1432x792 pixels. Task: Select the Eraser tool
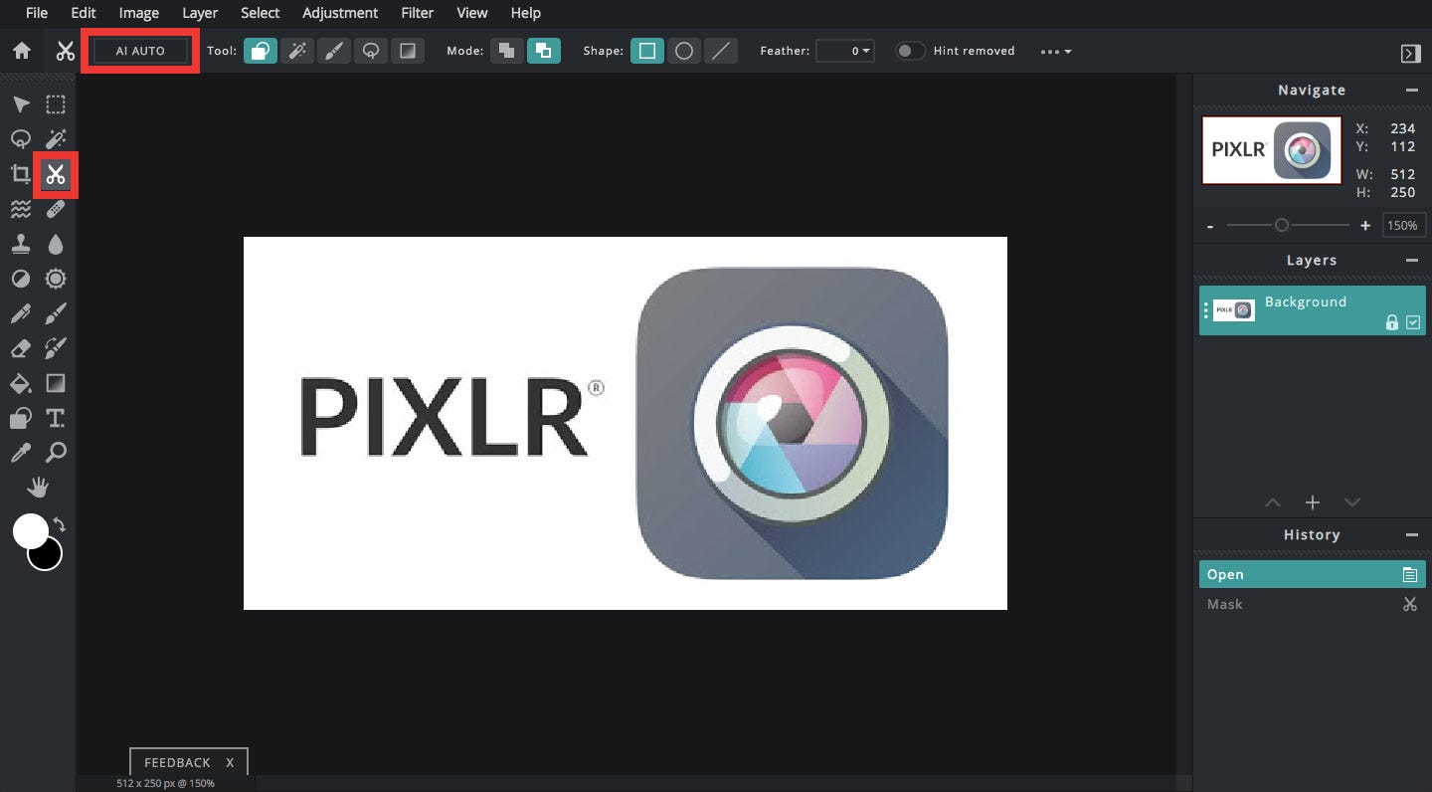pyautogui.click(x=21, y=348)
